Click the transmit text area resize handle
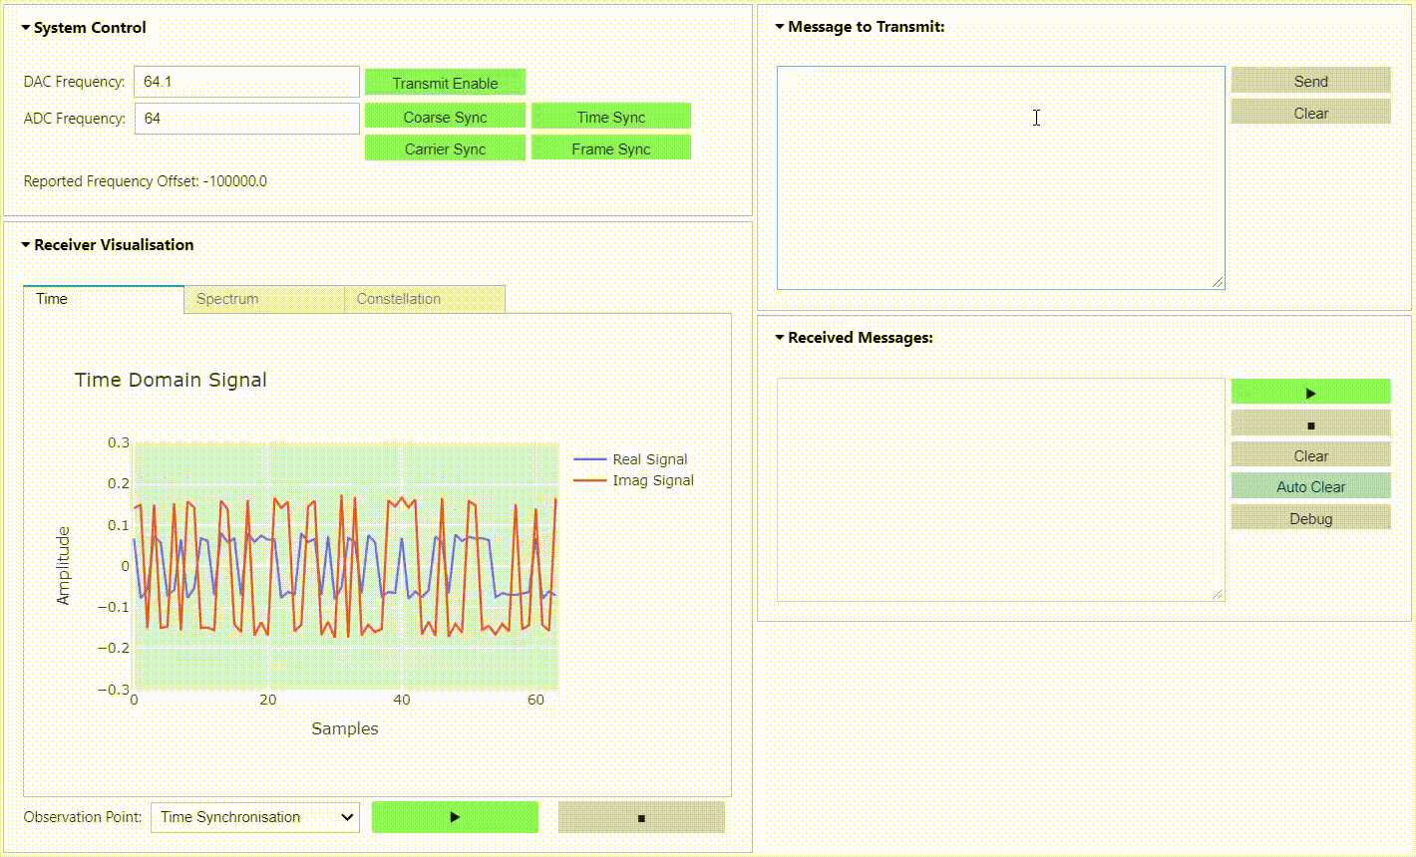Viewport: 1416px width, 857px height. coord(1218,283)
